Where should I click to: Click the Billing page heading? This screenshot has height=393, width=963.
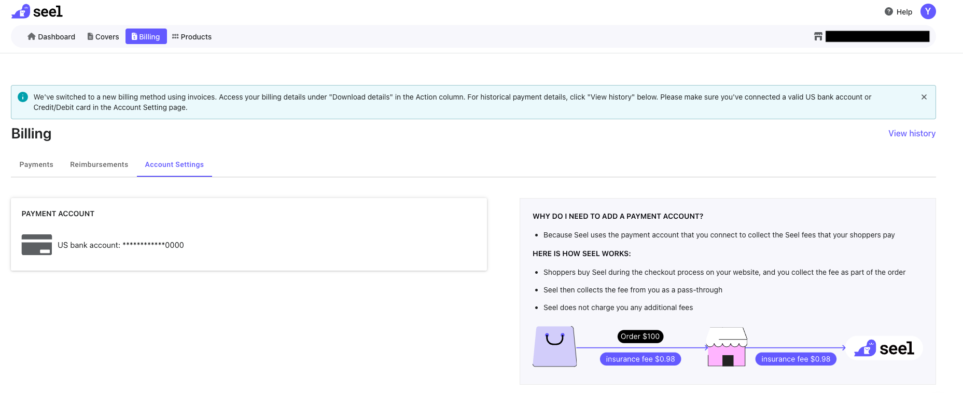[x=32, y=134]
